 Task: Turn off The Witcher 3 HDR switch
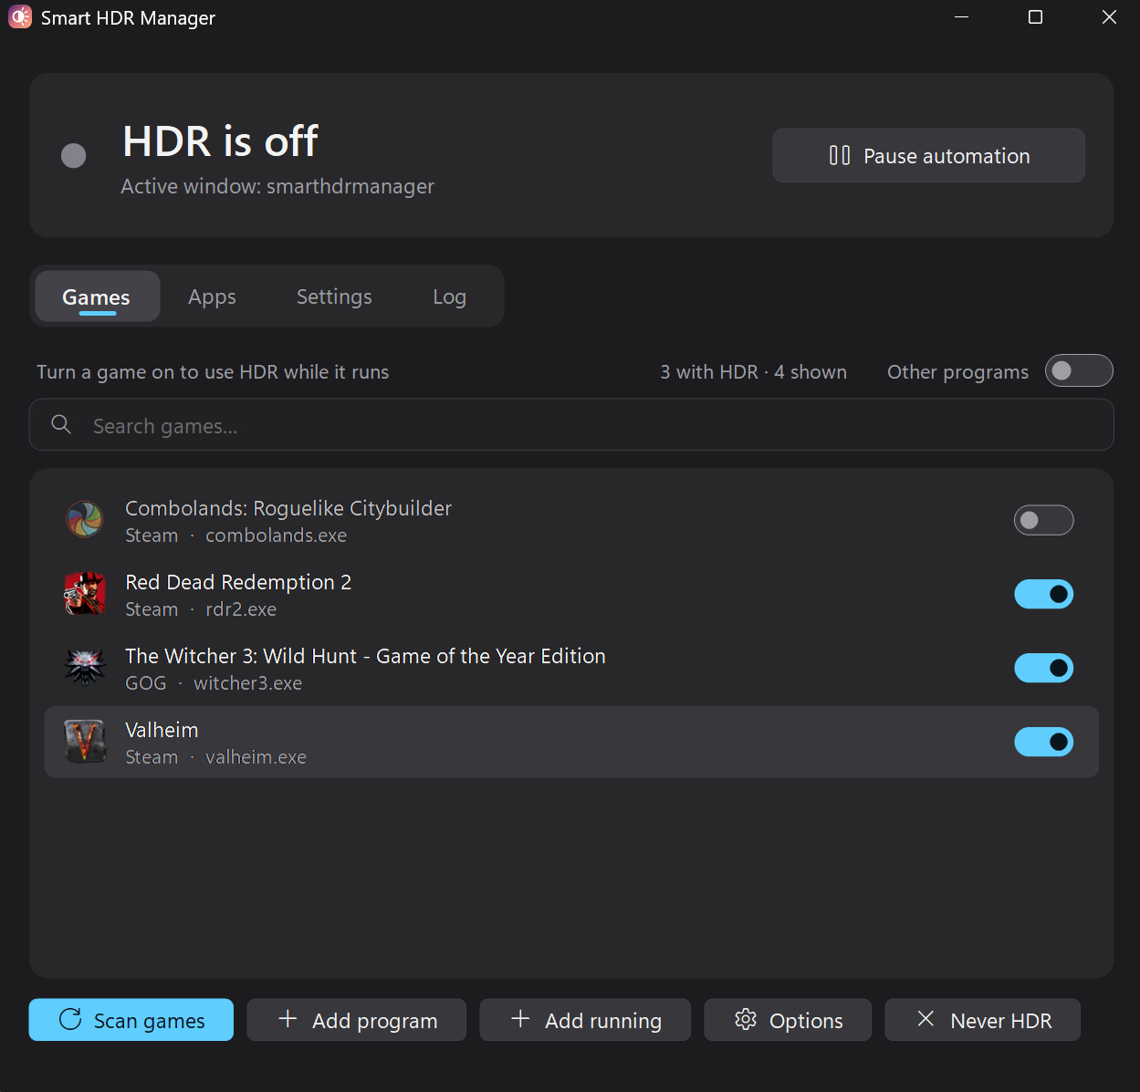1044,668
